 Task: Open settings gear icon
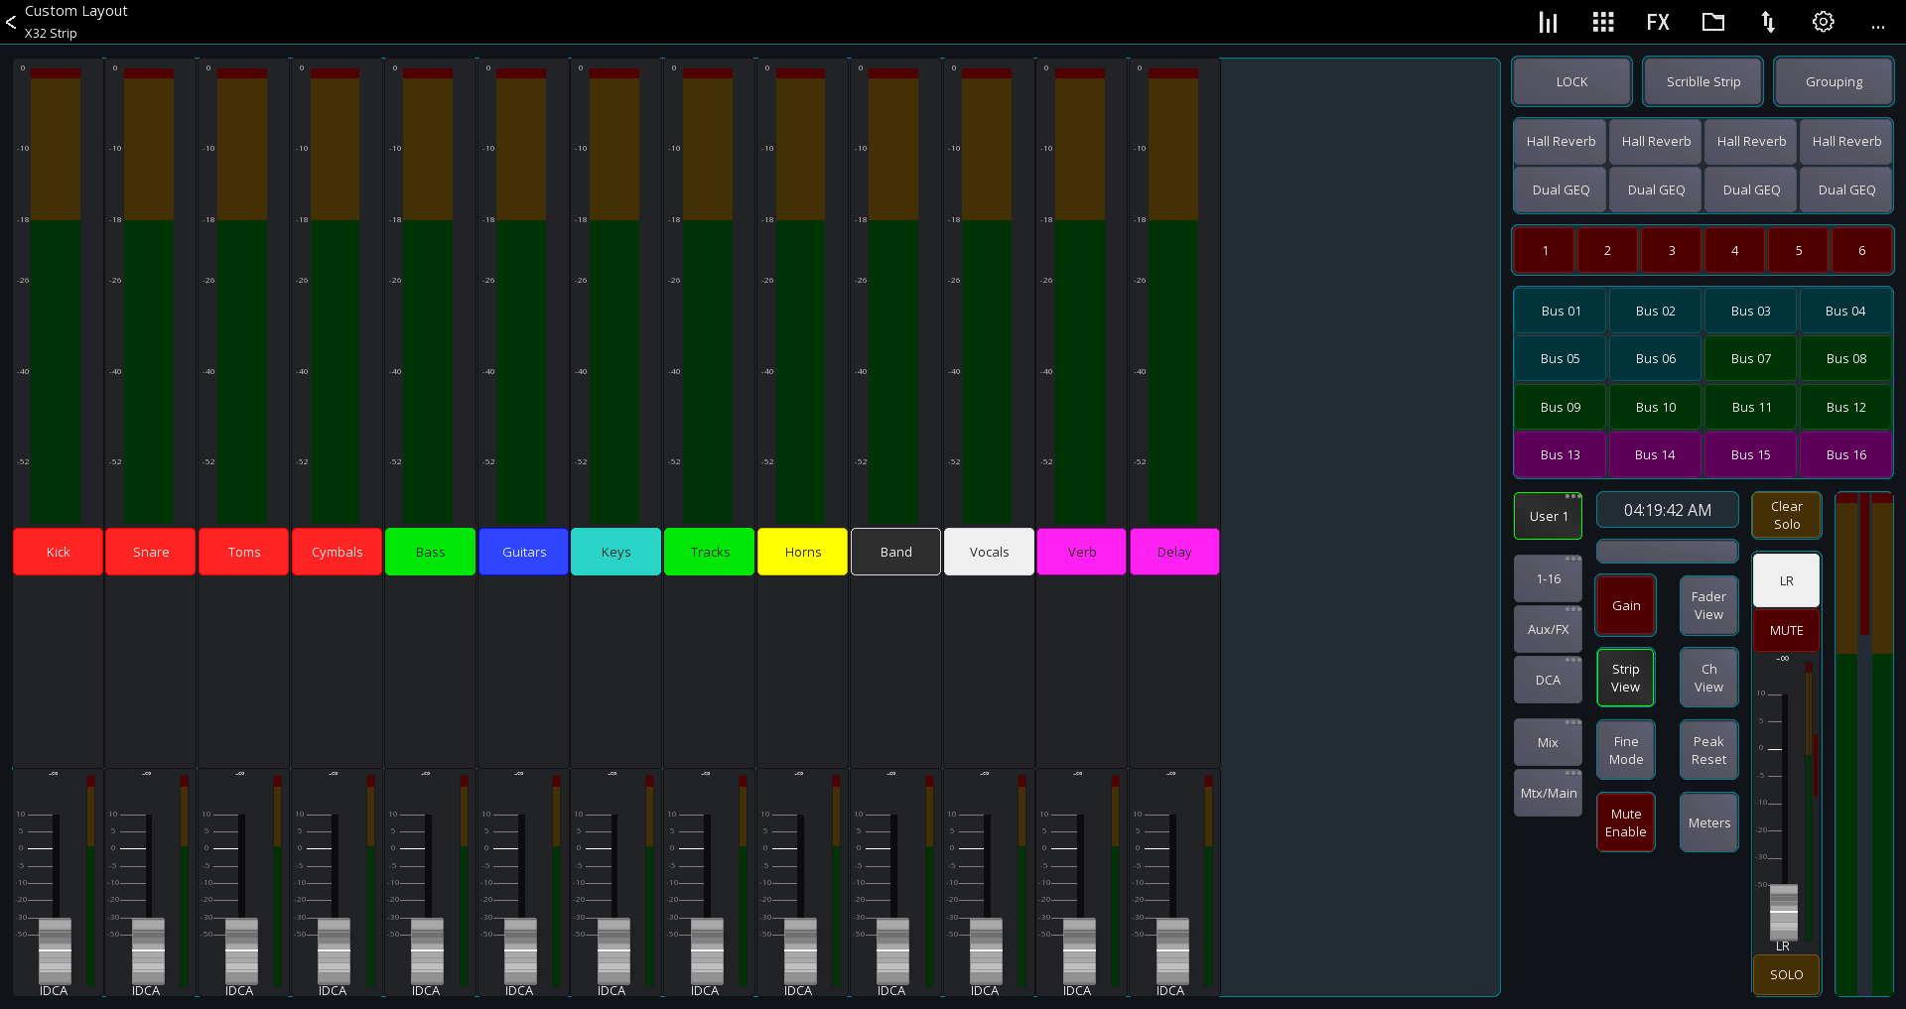(1824, 22)
